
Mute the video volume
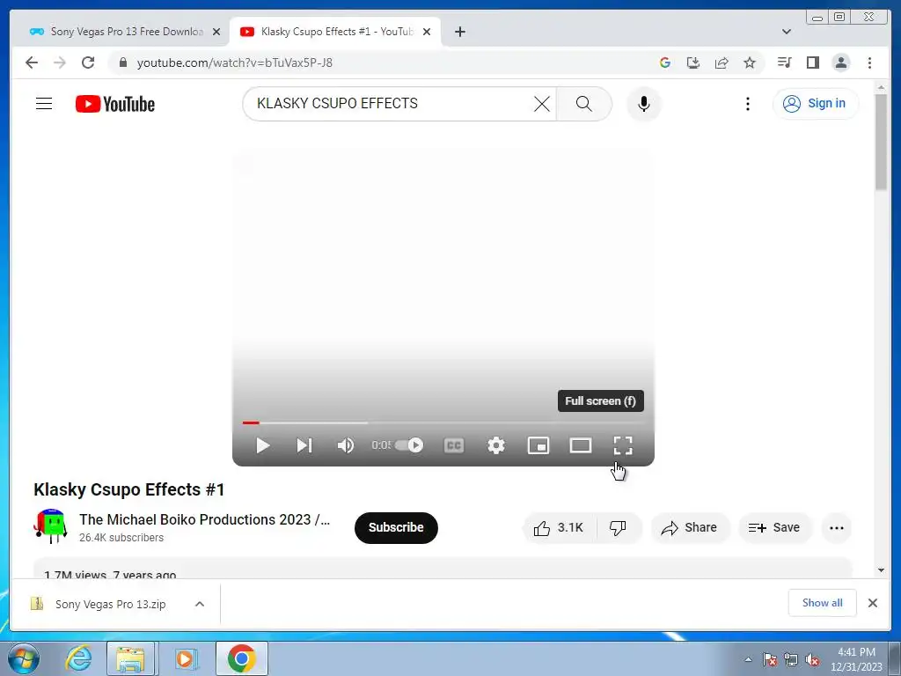click(x=345, y=445)
